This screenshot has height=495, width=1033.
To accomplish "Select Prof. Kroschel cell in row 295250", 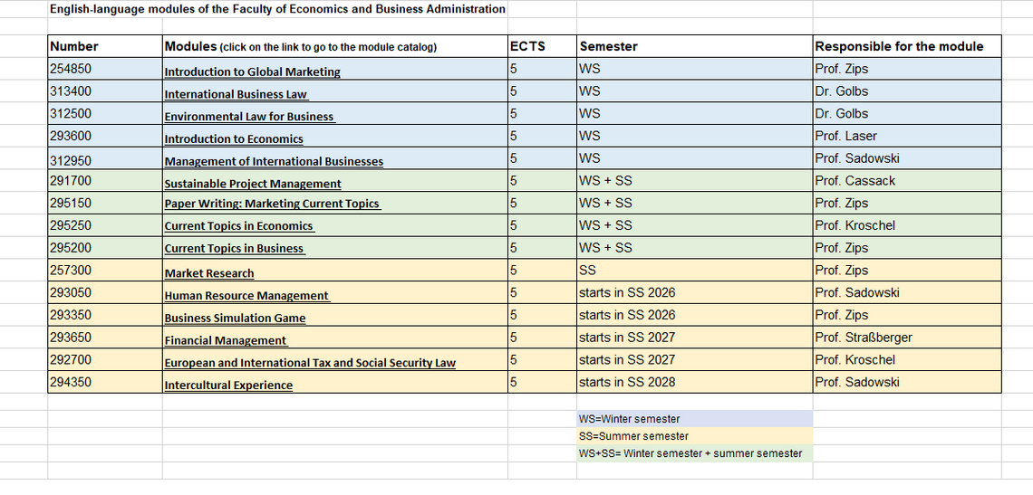I will click(907, 225).
